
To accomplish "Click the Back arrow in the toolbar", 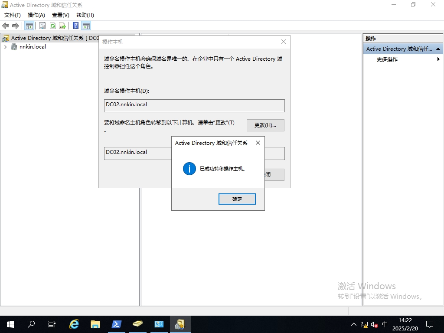I will click(6, 26).
